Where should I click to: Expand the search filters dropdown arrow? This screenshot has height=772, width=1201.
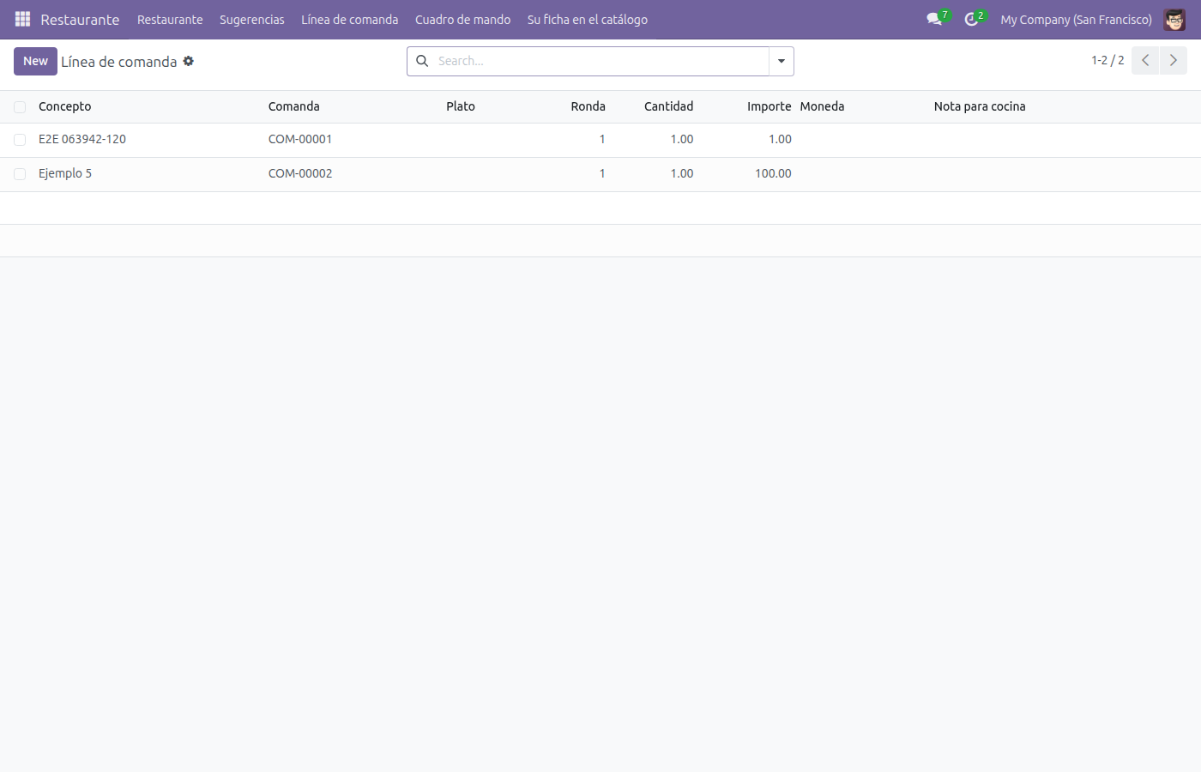point(782,61)
